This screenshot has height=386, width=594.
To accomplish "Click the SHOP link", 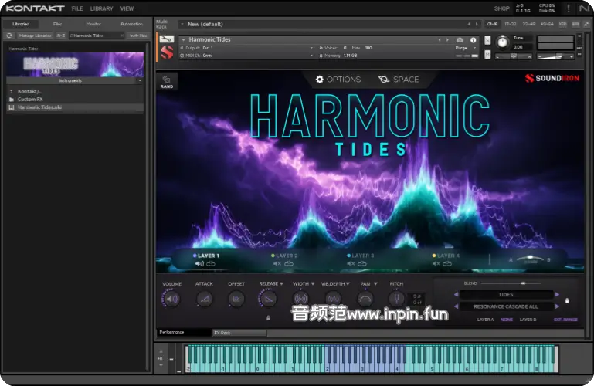I will click(501, 8).
